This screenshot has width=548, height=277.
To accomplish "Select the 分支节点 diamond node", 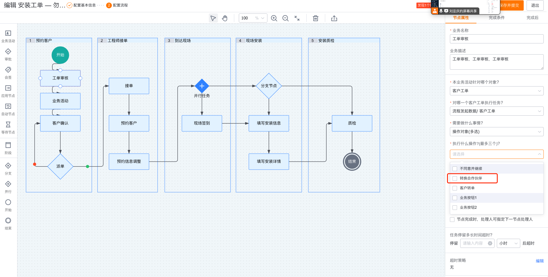I will pyautogui.click(x=269, y=86).
